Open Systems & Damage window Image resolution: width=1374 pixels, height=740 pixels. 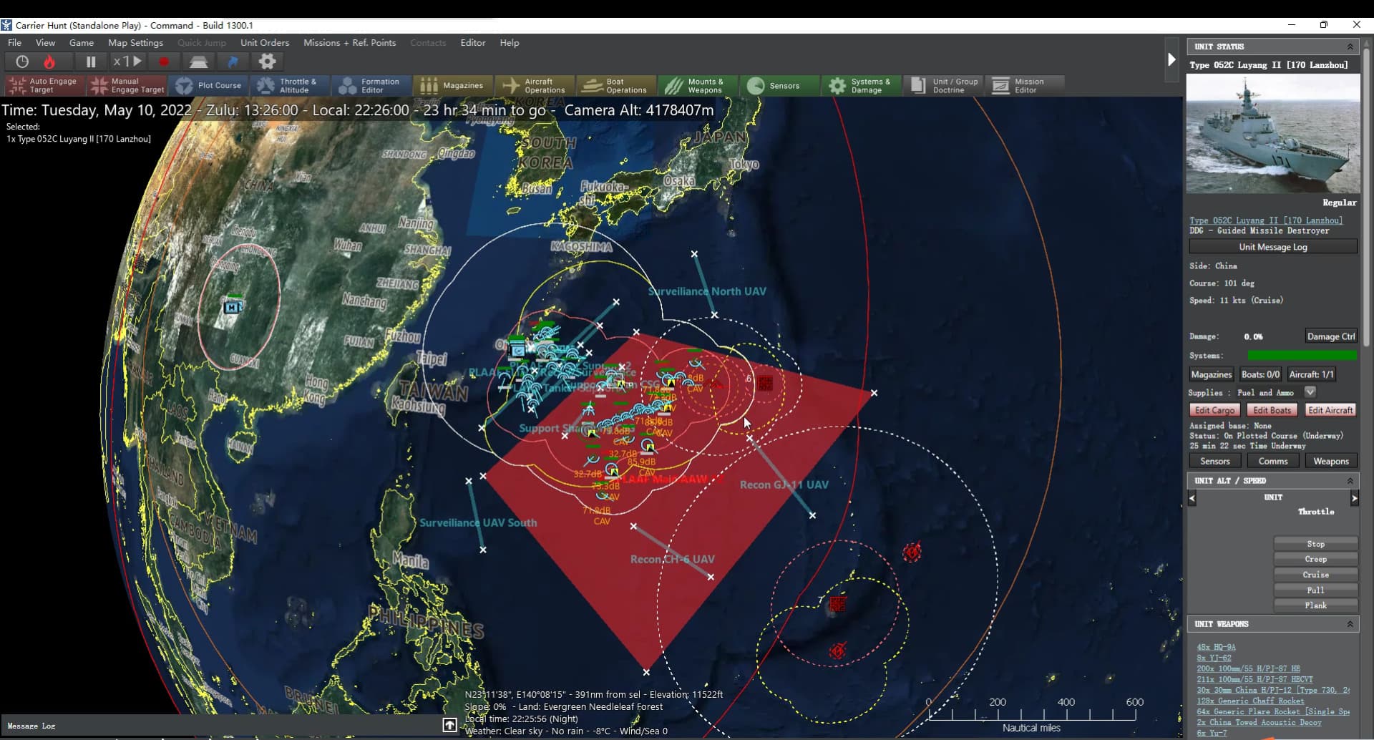[x=861, y=86]
